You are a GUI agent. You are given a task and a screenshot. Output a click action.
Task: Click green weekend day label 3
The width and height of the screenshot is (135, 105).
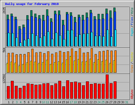[x=17, y=102]
